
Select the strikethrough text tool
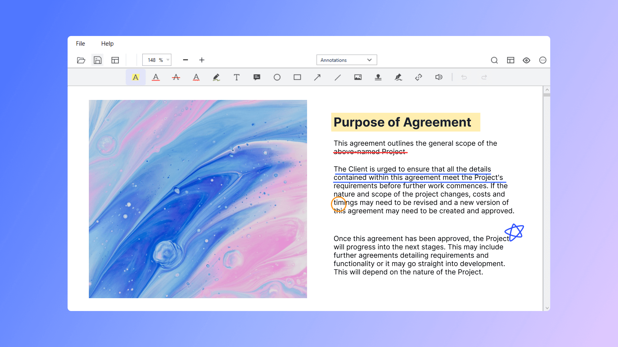click(x=176, y=77)
